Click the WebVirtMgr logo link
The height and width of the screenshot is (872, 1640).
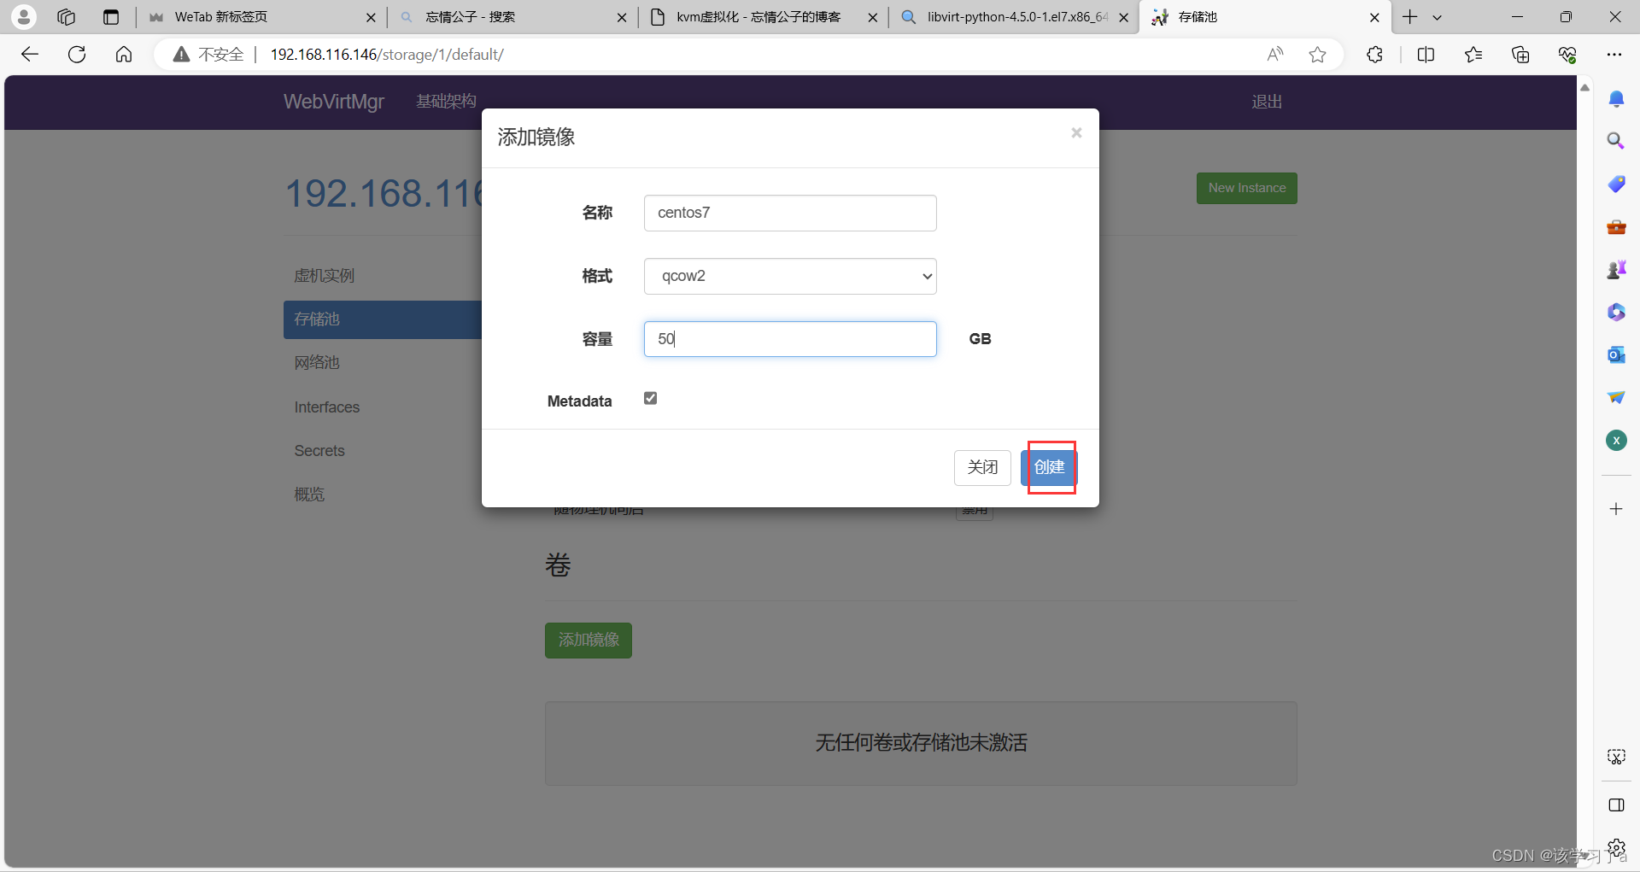[x=334, y=102]
